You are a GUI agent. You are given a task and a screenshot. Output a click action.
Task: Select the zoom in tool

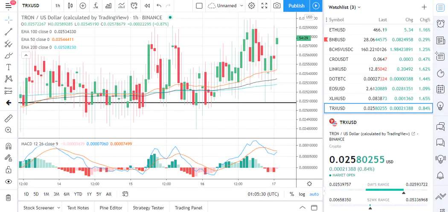pyautogui.click(x=9, y=130)
